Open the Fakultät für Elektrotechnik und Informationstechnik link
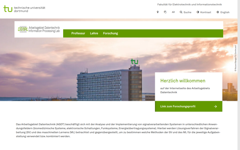 pos(190,4)
